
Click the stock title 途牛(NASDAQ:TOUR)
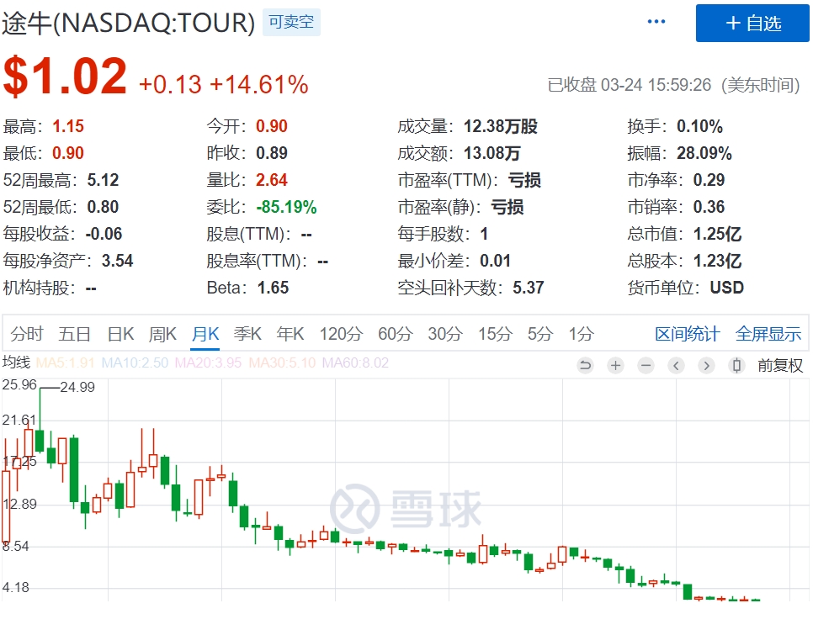[129, 23]
